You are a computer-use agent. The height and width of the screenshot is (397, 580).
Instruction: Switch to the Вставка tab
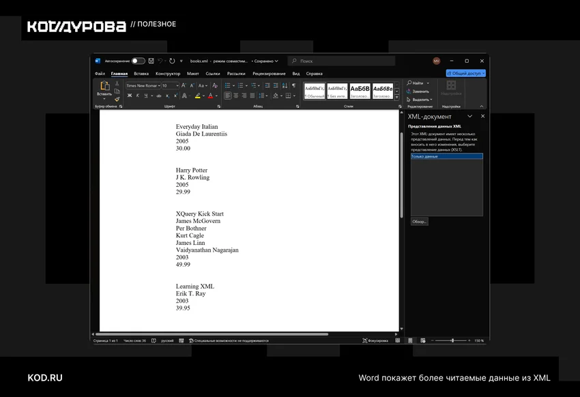[x=141, y=74]
